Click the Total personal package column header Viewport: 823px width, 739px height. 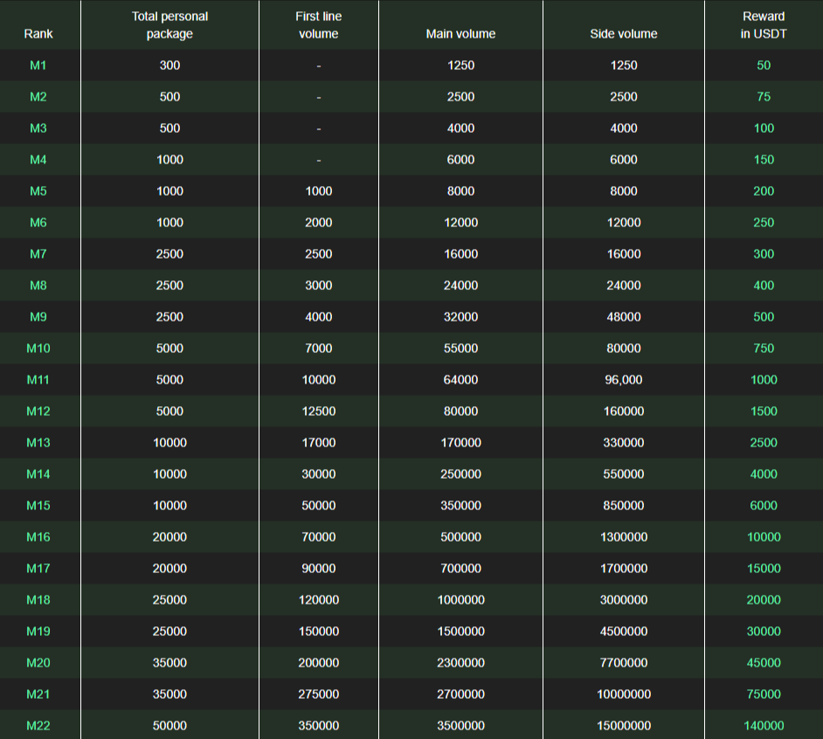[x=169, y=25]
